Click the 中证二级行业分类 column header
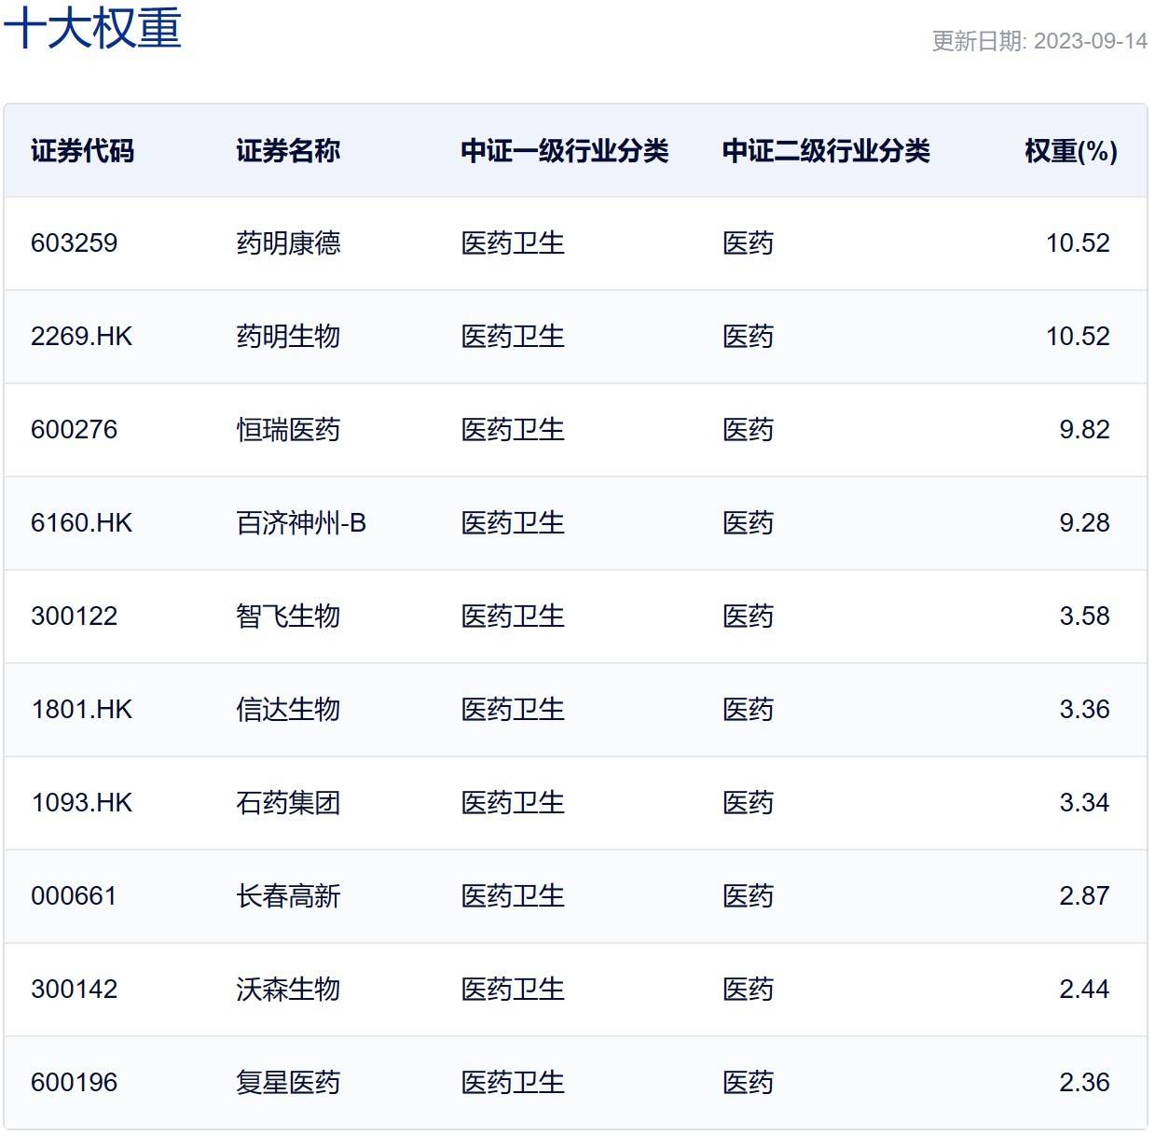 coord(826,151)
